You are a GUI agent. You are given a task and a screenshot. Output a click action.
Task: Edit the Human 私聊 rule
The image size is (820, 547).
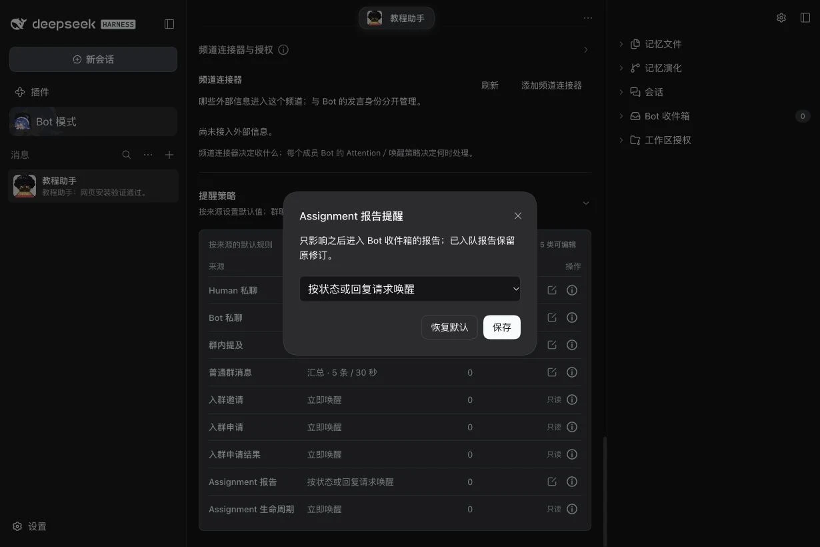[551, 290]
